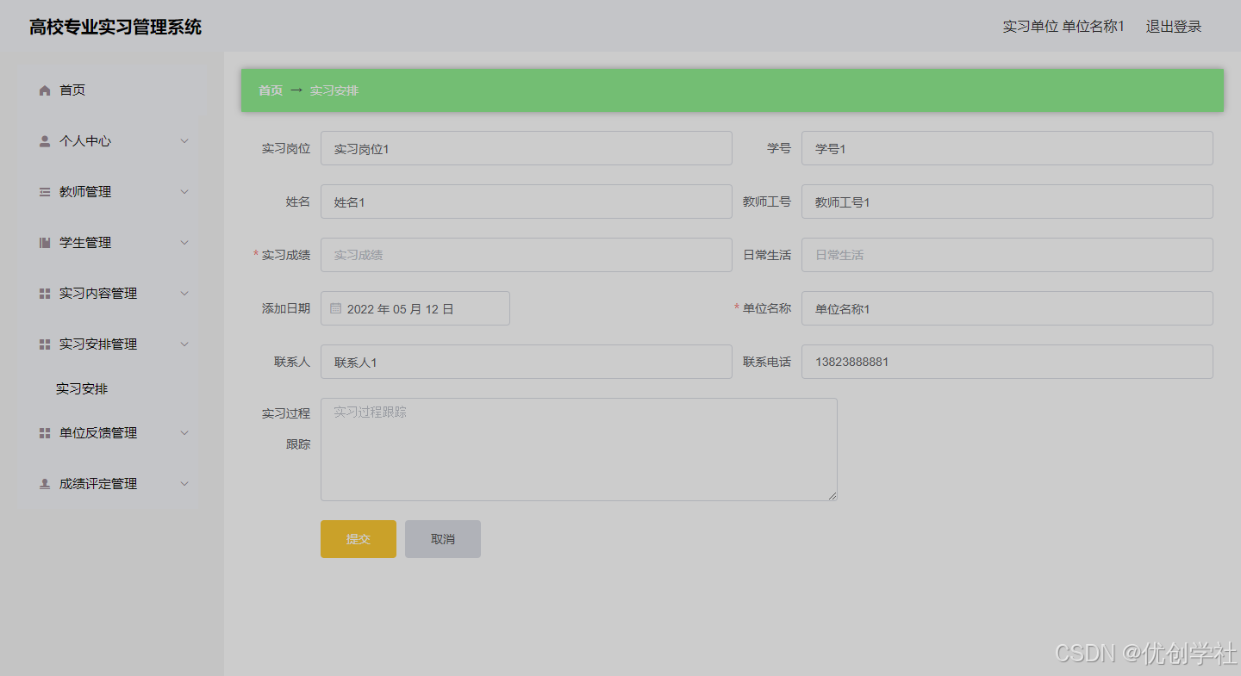Click the grid icon beside 实习内容管理

(x=45, y=294)
